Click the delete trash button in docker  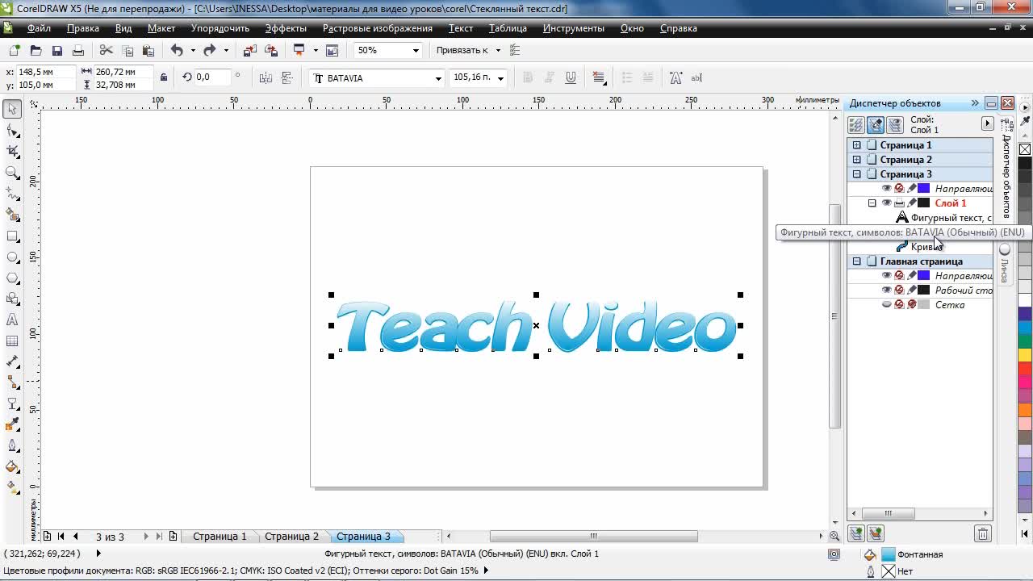click(x=982, y=533)
